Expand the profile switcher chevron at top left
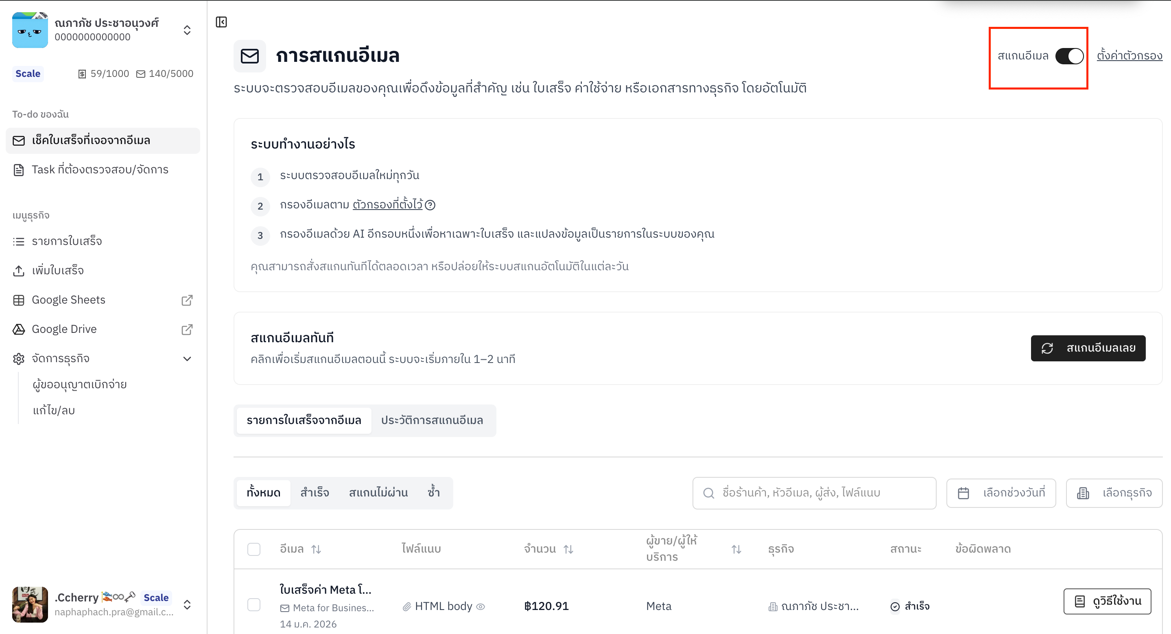 [x=187, y=30]
